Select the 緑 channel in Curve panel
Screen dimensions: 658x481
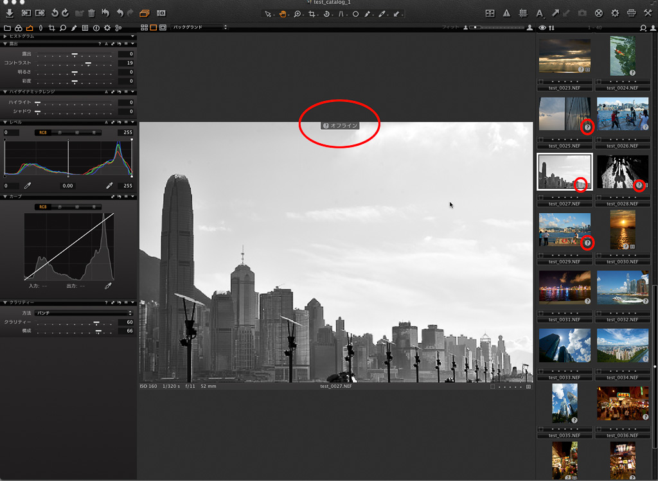pyautogui.click(x=77, y=207)
